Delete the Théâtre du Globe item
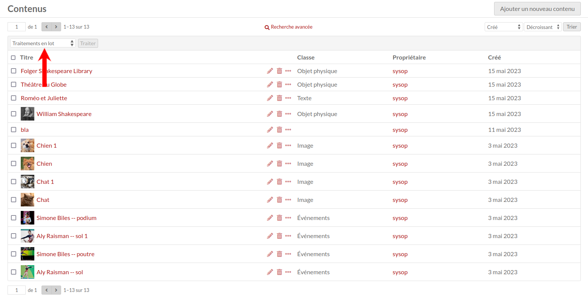The image size is (588, 304). pos(279,84)
